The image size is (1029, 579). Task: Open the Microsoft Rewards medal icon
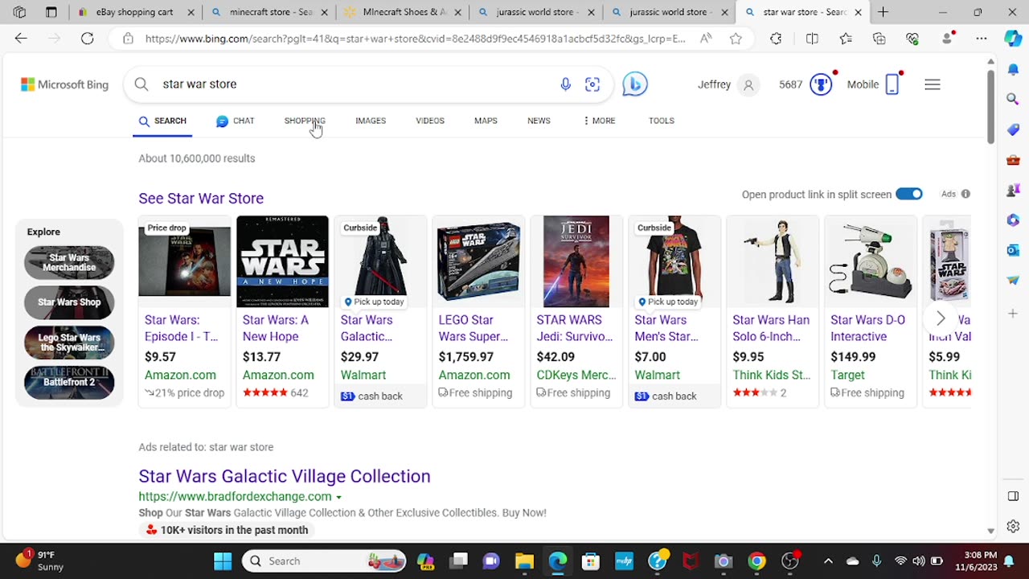click(821, 84)
